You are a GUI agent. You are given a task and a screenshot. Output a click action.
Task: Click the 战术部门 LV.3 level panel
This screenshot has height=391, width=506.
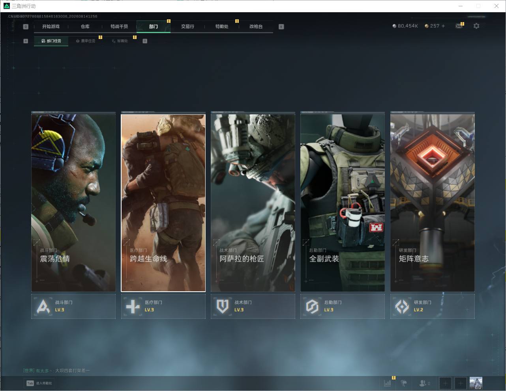[253, 306]
